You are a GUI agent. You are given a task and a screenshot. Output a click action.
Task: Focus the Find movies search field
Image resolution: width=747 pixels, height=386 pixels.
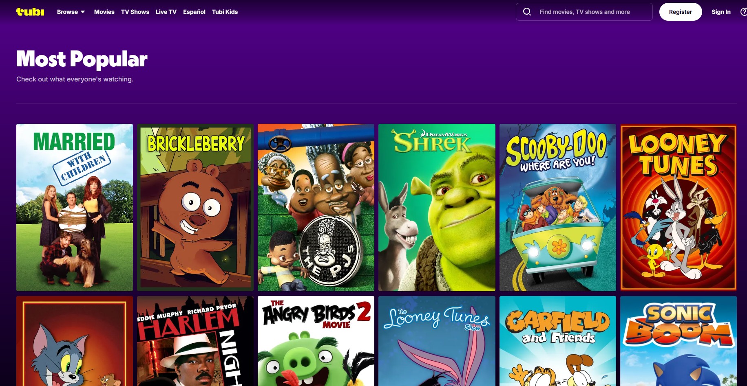point(584,12)
